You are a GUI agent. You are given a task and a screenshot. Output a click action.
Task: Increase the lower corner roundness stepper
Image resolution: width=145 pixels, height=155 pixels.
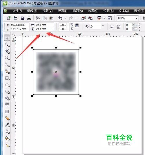pos(136,29)
